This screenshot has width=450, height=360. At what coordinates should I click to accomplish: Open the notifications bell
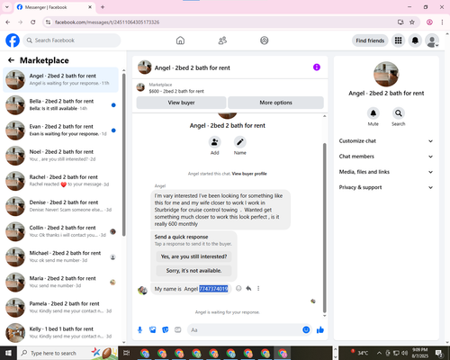[x=415, y=40]
